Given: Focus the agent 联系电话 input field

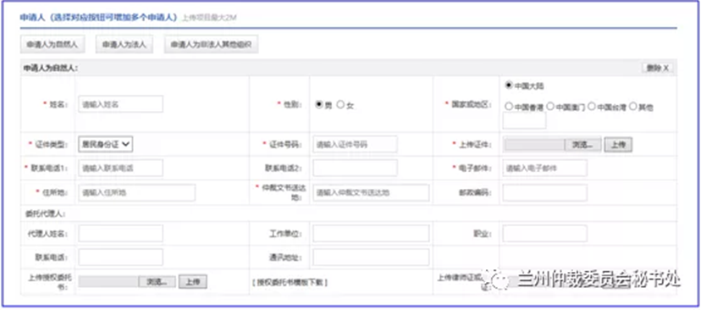Looking at the screenshot, I should click(x=121, y=257).
